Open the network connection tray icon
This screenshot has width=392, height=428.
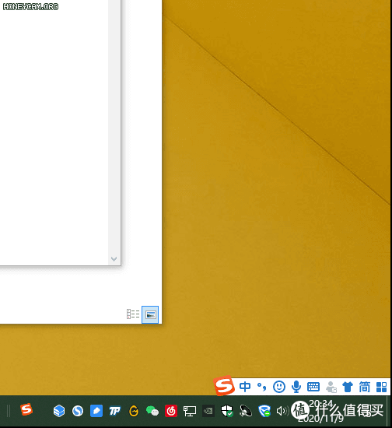click(190, 411)
